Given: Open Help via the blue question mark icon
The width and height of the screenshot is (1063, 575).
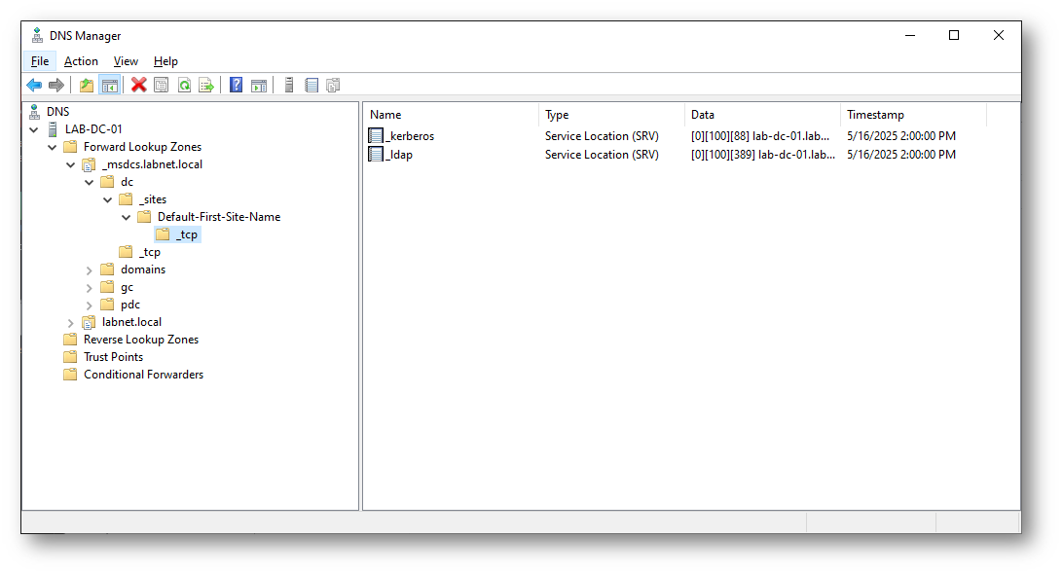Looking at the screenshot, I should (x=236, y=85).
